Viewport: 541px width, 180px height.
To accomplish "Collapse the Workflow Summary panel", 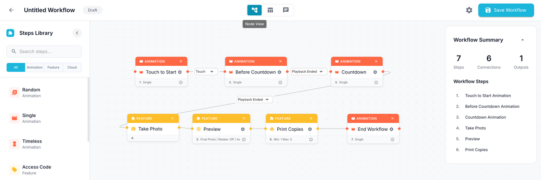I will click(x=523, y=40).
